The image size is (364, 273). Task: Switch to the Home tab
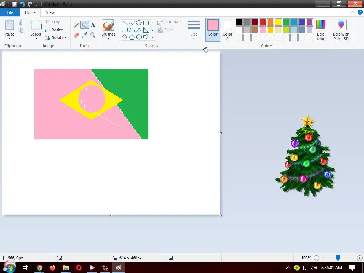[30, 12]
